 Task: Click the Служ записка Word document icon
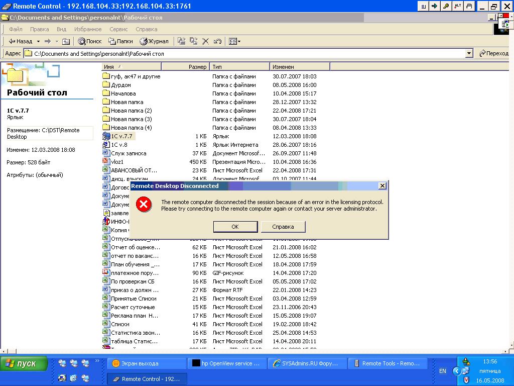click(x=106, y=153)
